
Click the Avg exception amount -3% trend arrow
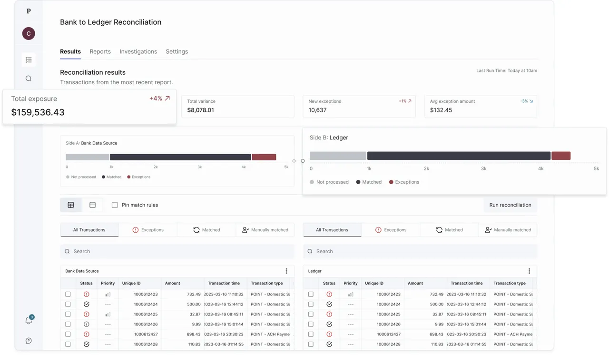coord(531,101)
